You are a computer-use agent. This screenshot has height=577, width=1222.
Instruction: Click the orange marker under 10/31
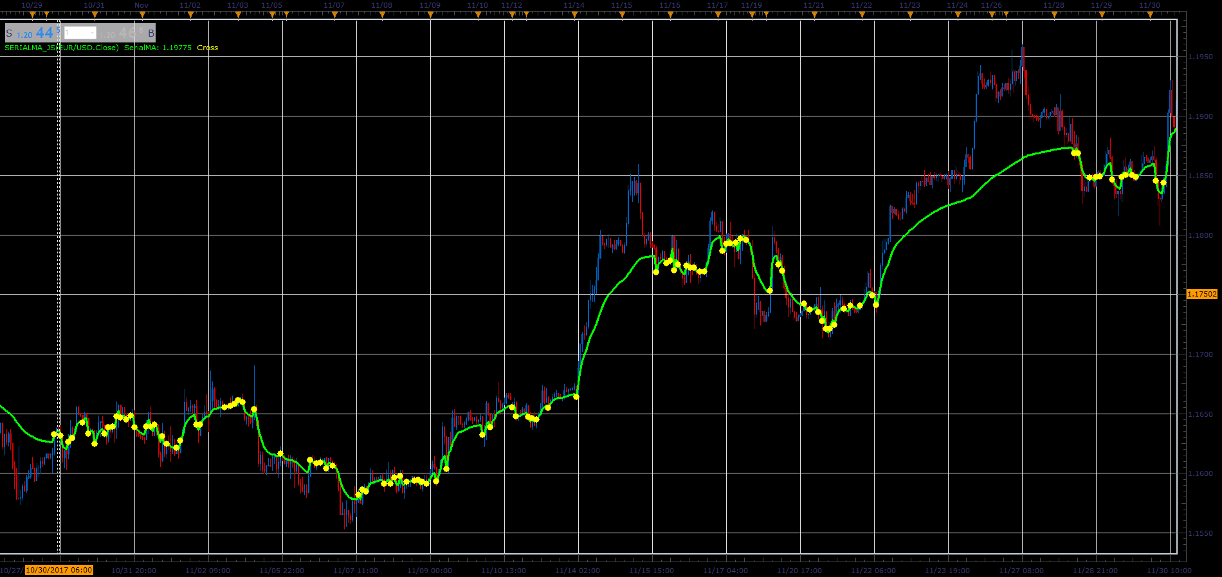[95, 14]
